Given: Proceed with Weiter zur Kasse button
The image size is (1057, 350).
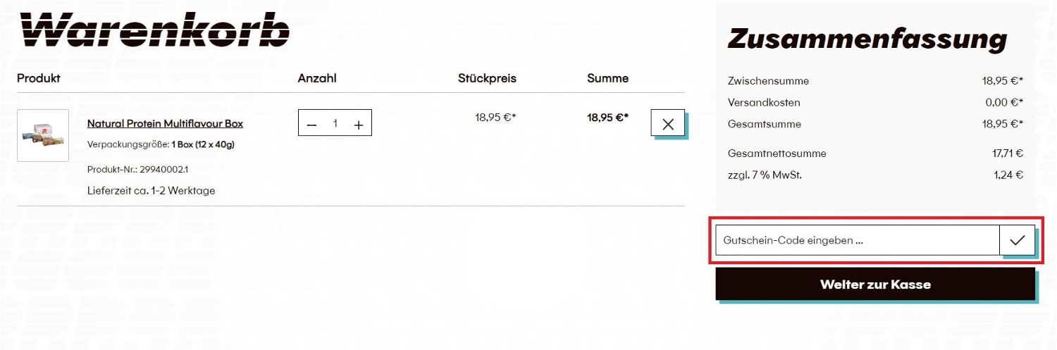Looking at the screenshot, I should coord(875,285).
